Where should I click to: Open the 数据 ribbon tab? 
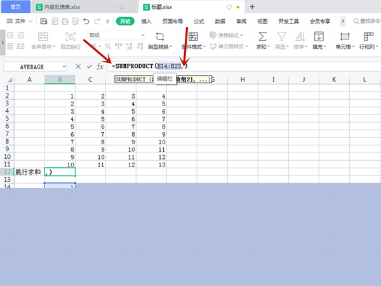pos(220,22)
